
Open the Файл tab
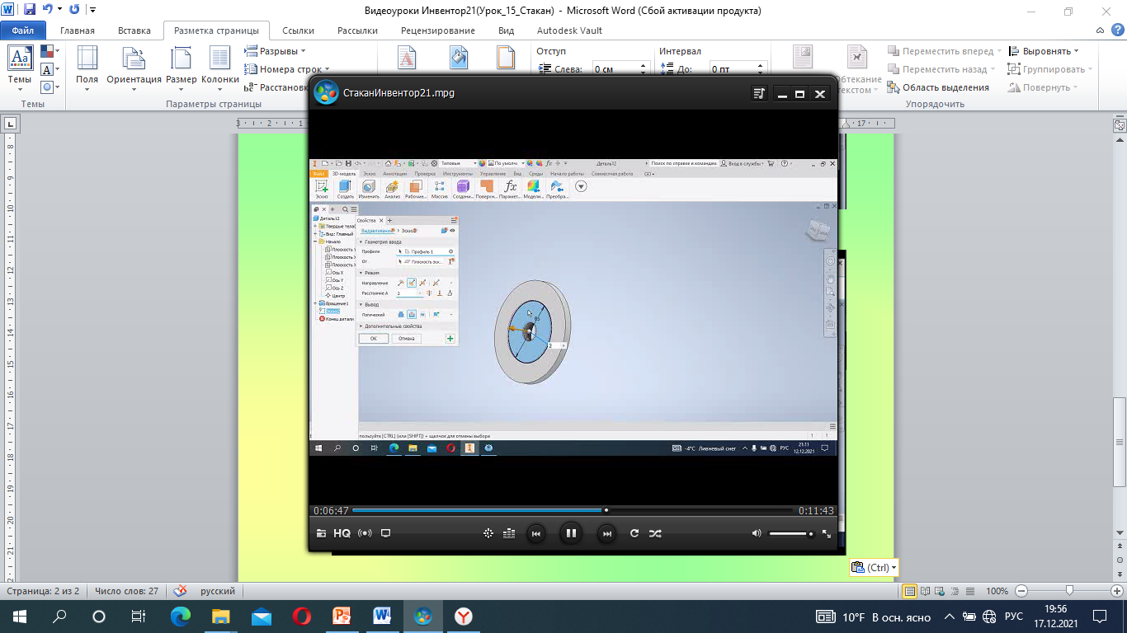tap(22, 30)
